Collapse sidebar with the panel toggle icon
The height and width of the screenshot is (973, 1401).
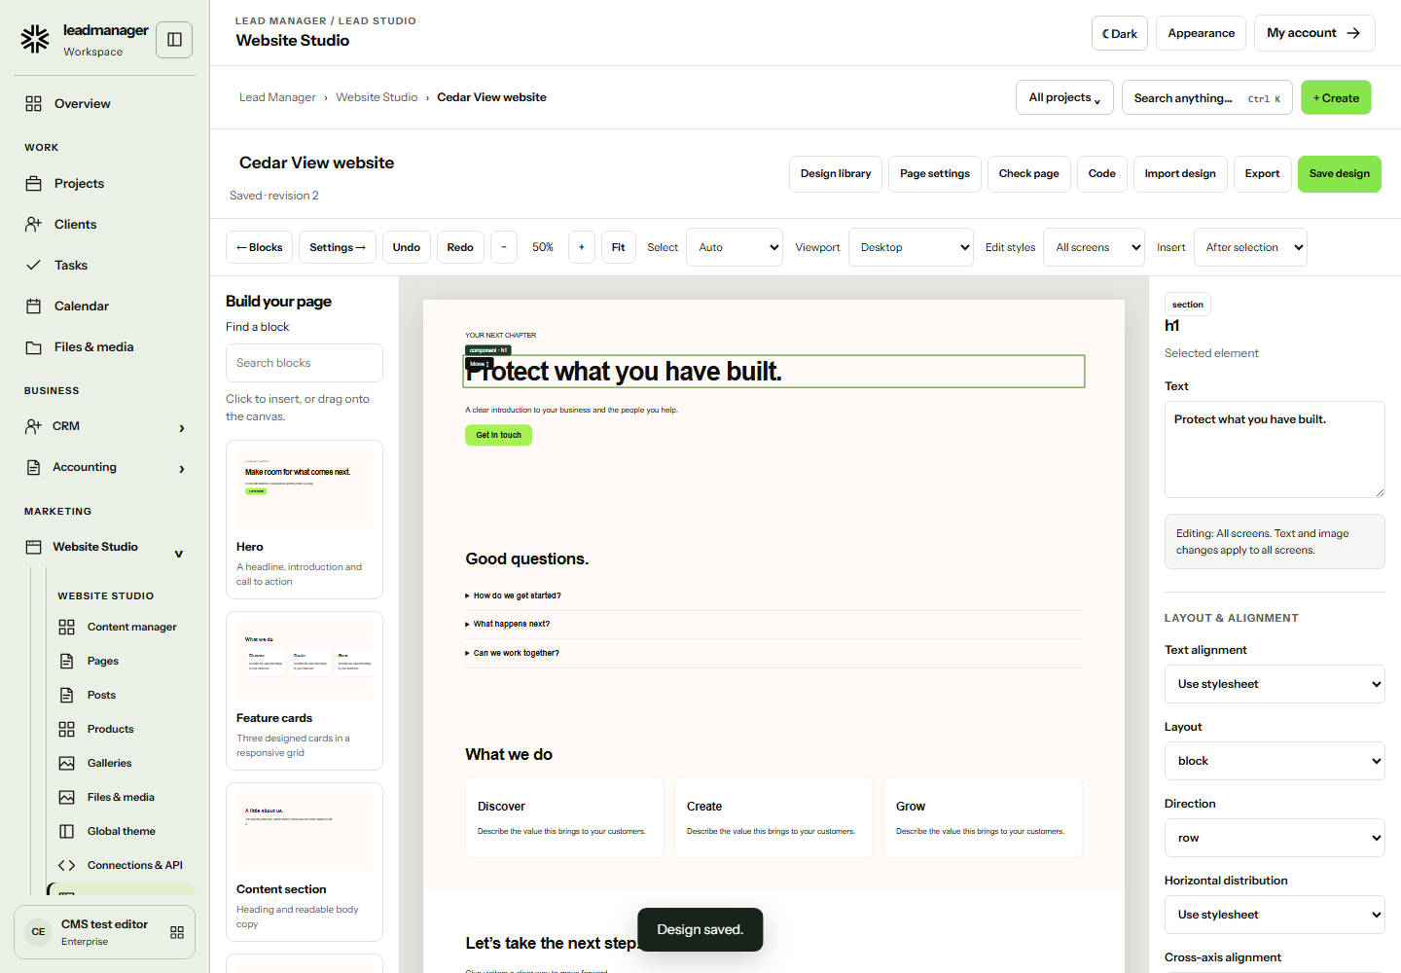click(175, 40)
